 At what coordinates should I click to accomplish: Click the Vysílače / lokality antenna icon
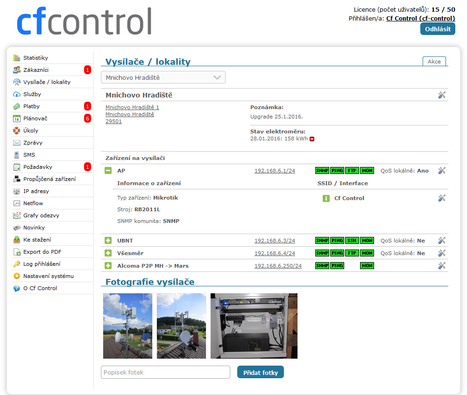coord(17,82)
